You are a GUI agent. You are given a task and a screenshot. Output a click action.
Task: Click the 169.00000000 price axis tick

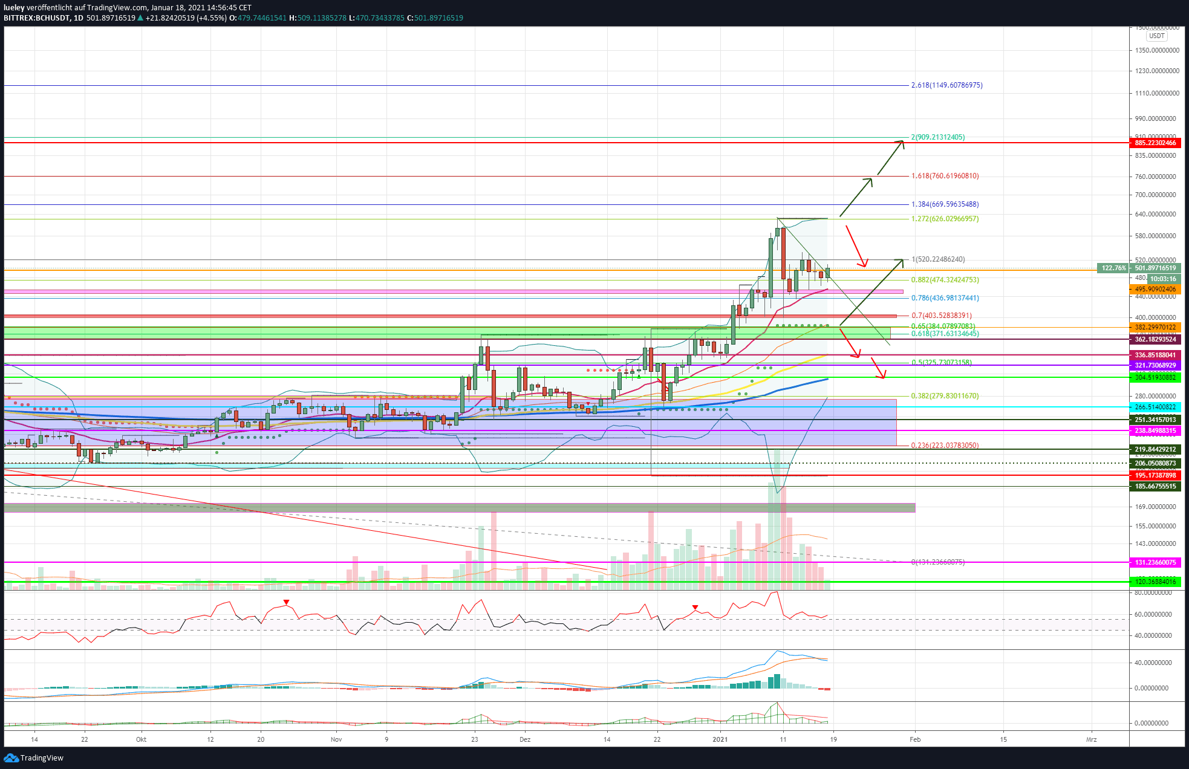pos(1155,507)
